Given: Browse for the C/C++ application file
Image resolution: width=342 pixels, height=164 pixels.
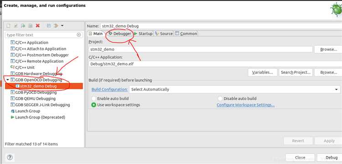Looking at the screenshot, I should (x=328, y=72).
